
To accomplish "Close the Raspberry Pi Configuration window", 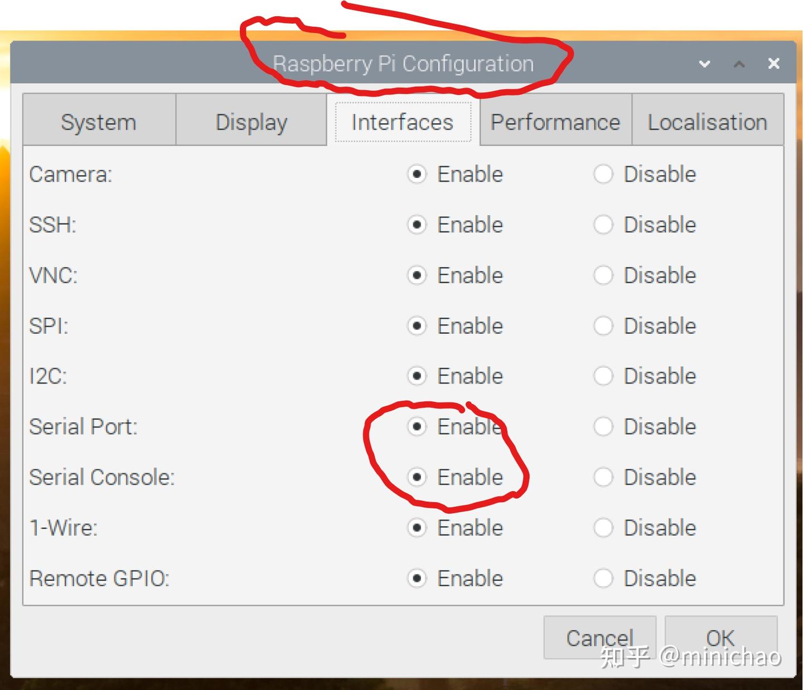I will [x=773, y=64].
